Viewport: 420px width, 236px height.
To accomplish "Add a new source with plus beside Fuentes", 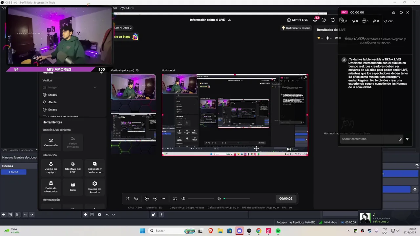I will point(101,72).
